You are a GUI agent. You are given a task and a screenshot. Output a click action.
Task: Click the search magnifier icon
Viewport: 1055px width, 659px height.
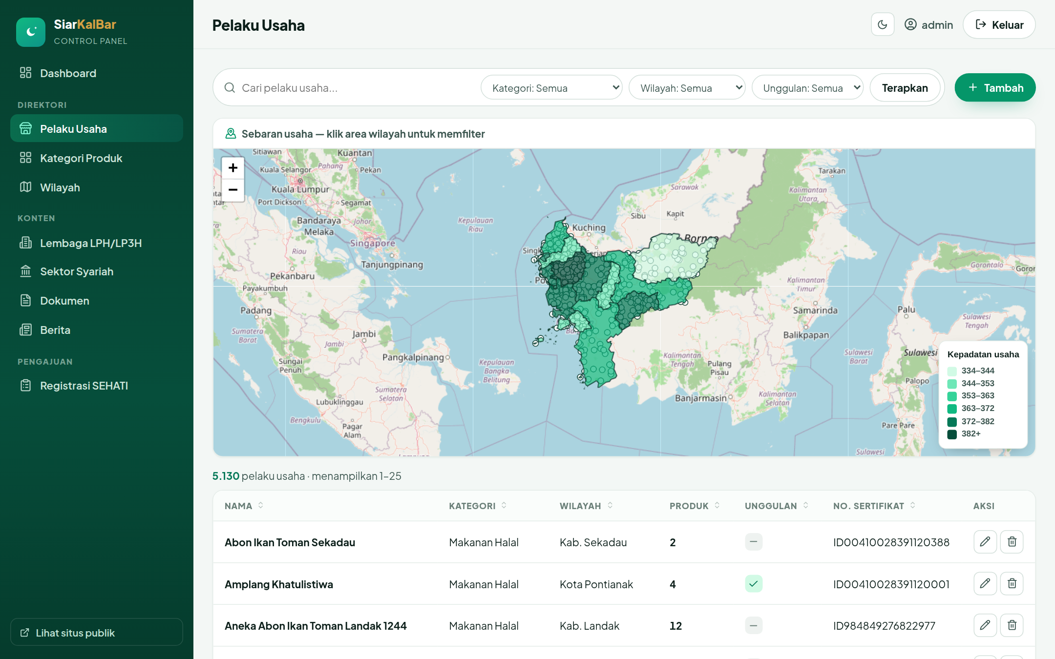pyautogui.click(x=230, y=88)
